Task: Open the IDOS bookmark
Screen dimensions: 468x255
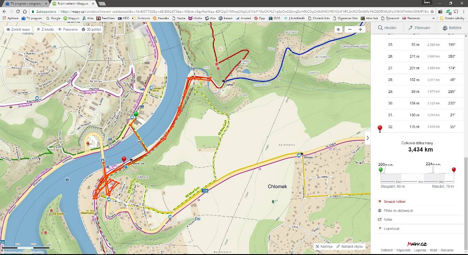Action: click(275, 18)
